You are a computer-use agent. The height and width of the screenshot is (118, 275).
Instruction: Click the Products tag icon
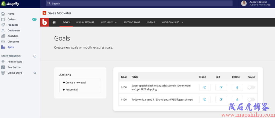point(3,25)
